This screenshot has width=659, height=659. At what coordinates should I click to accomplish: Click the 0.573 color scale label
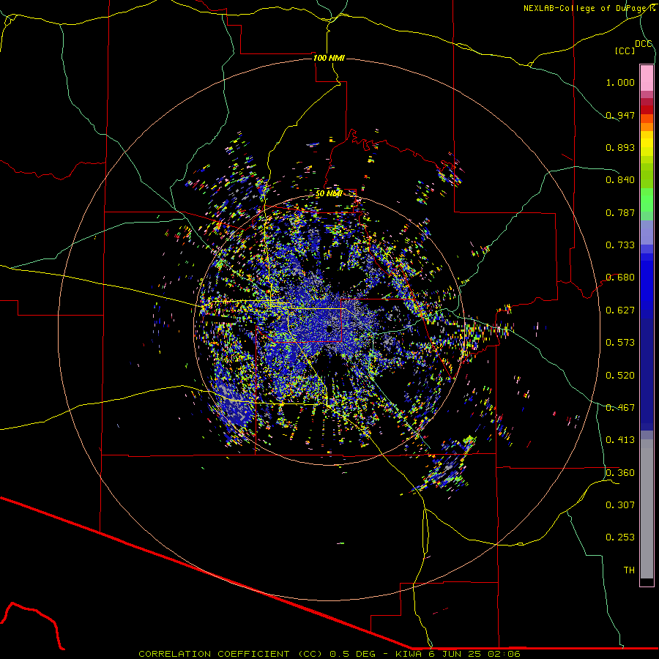(620, 343)
